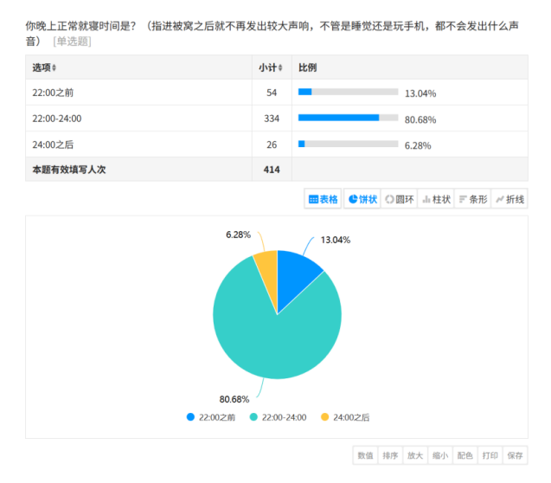Click the 数值 button
The image size is (551, 483).
point(365,455)
